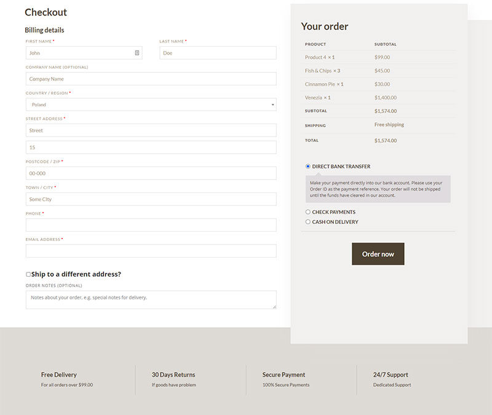Focus the Email address input field
The width and height of the screenshot is (492, 415).
point(151,251)
